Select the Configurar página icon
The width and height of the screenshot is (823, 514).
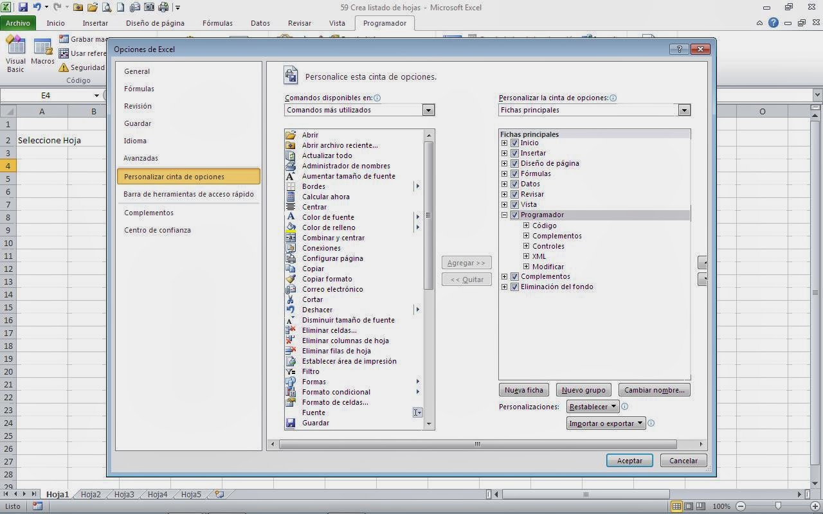291,258
